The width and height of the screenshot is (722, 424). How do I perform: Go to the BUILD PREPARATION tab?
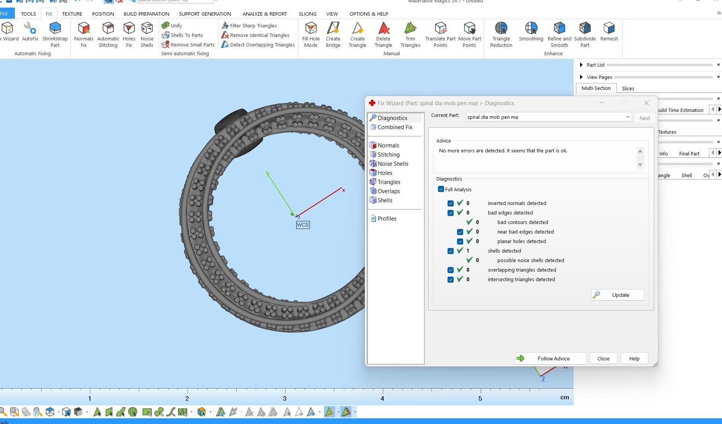point(146,14)
